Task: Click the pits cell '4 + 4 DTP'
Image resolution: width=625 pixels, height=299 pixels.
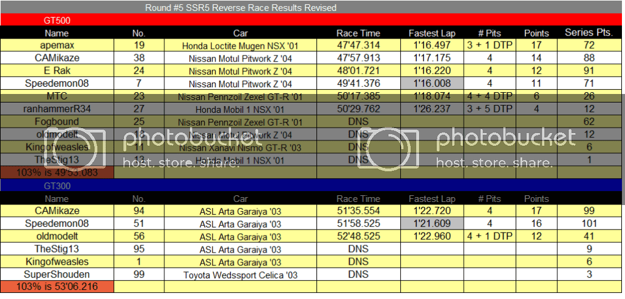Action: coord(489,96)
